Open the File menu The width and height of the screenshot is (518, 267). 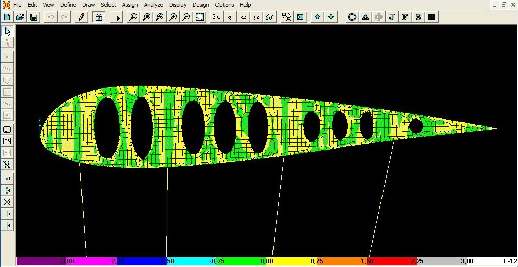click(17, 5)
